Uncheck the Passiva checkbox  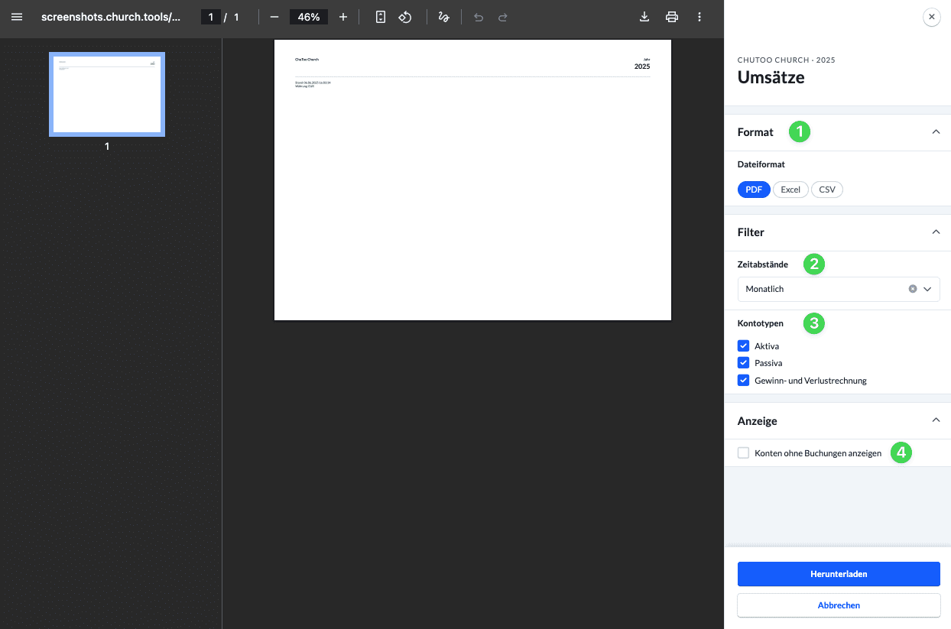pyautogui.click(x=743, y=363)
